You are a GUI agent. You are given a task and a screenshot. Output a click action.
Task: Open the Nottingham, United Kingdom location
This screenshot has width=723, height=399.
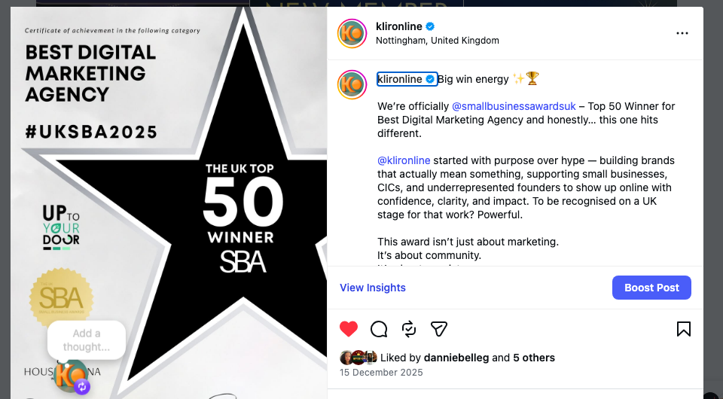(437, 41)
